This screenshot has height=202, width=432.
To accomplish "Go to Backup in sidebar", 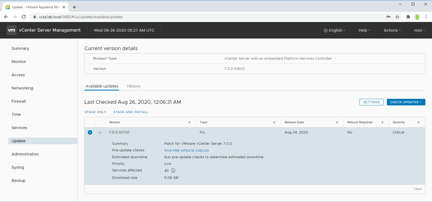I will coord(18,181).
